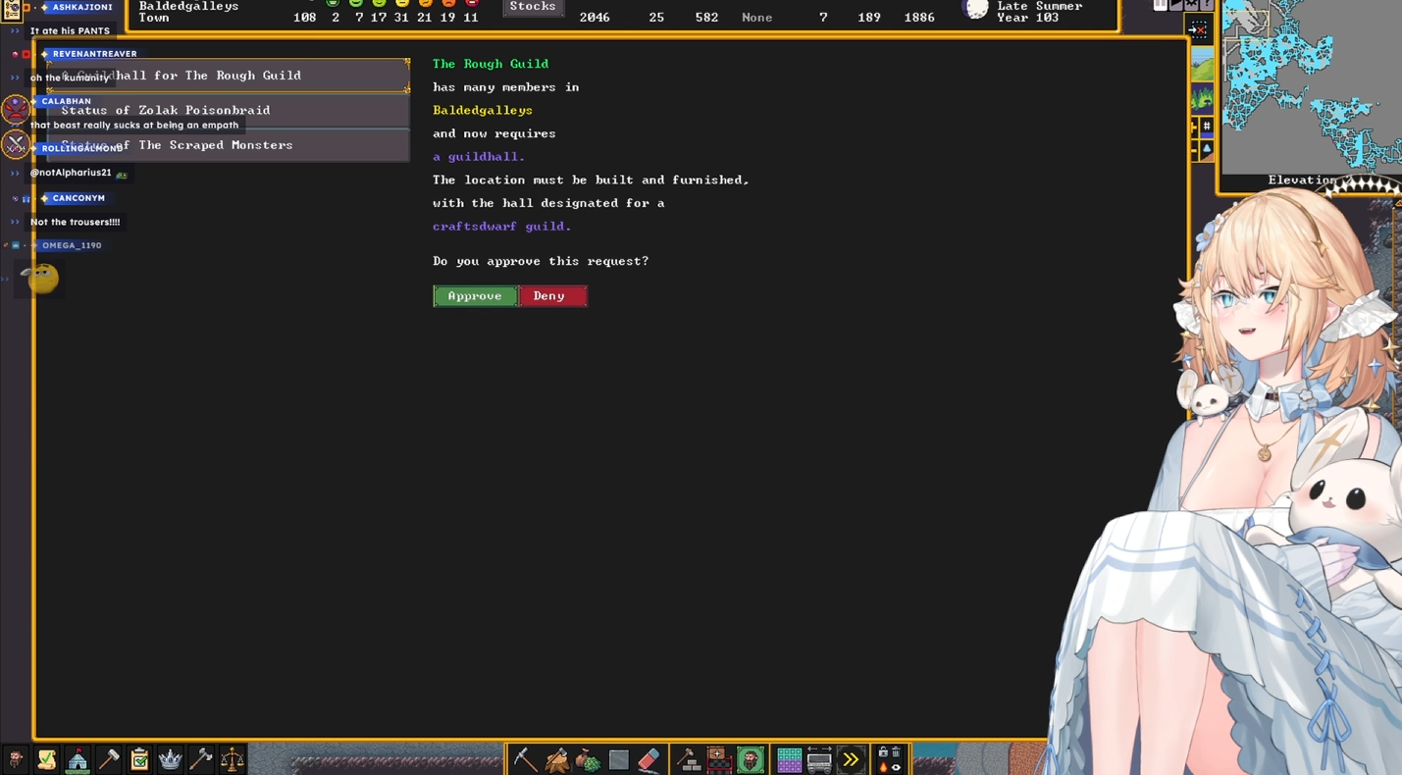The height and width of the screenshot is (775, 1402).
Task: Open the stockpiles icon
Action: click(719, 759)
